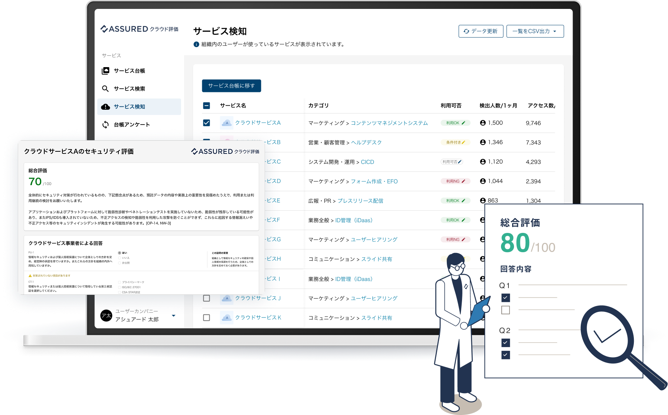
Task: Click the ASSURED クラウド評価 logo
Action: point(140,29)
